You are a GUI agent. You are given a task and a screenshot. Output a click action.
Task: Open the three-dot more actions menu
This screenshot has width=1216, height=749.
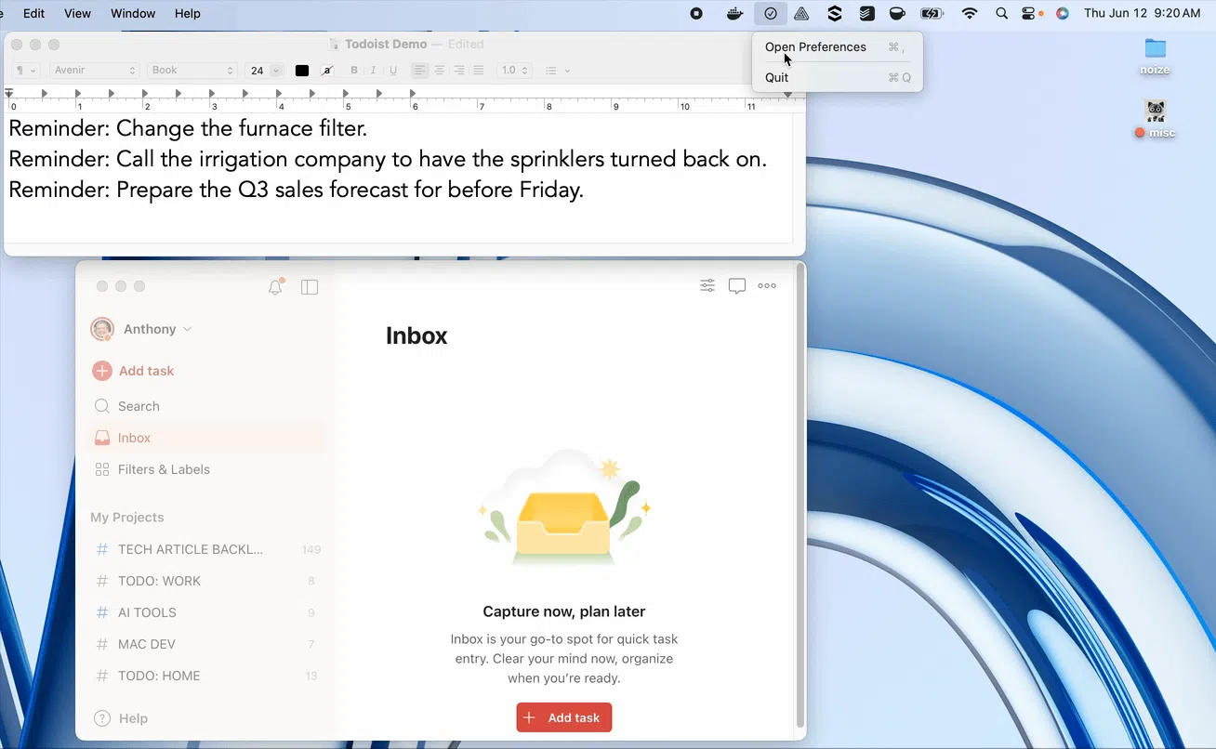tap(767, 285)
